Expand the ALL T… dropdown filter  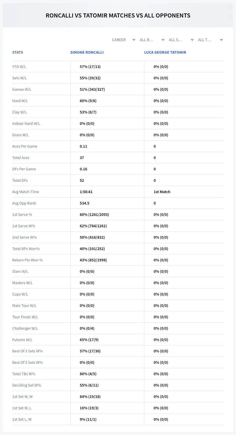pos(210,40)
